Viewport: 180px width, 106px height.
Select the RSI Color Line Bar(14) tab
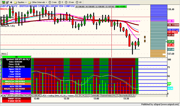(17, 96)
